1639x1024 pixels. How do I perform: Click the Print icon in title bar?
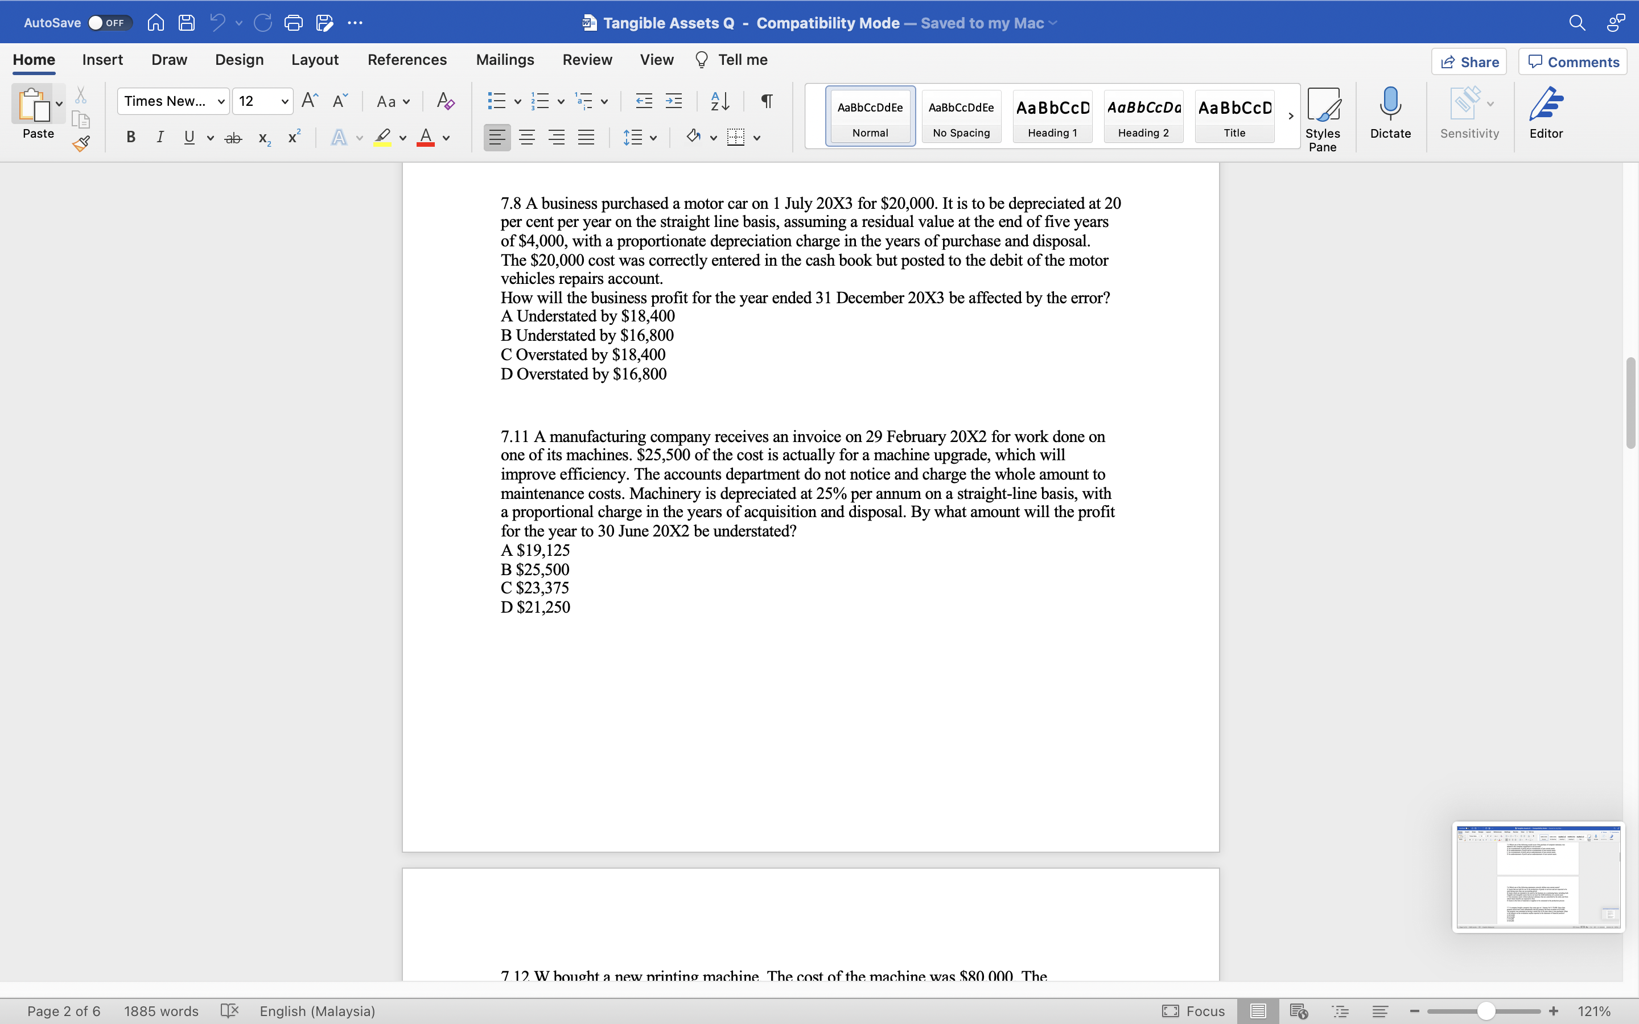293,23
